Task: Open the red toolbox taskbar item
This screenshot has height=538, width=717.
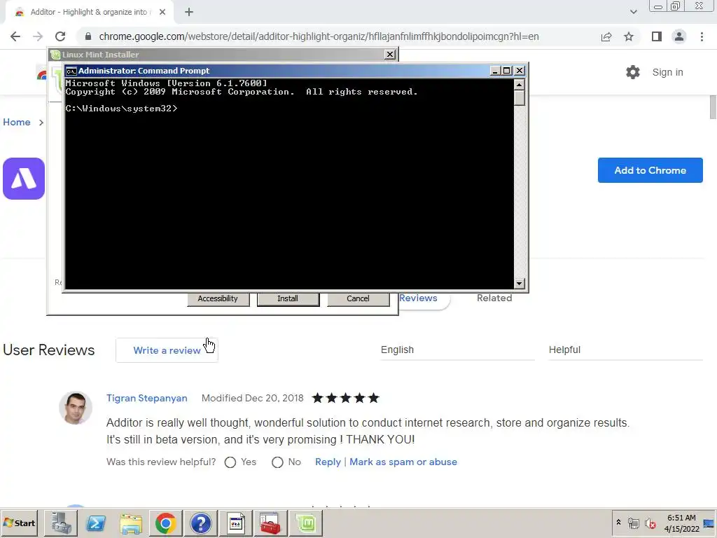Action: tap(270, 523)
